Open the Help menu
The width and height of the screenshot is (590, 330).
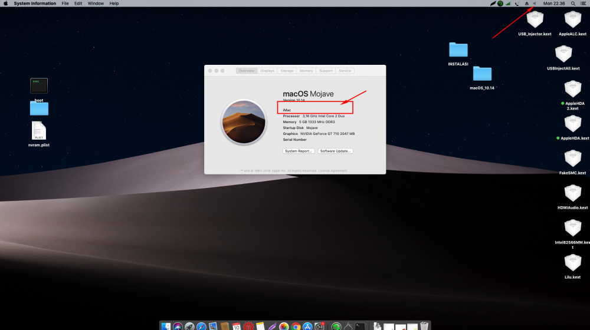coord(114,4)
